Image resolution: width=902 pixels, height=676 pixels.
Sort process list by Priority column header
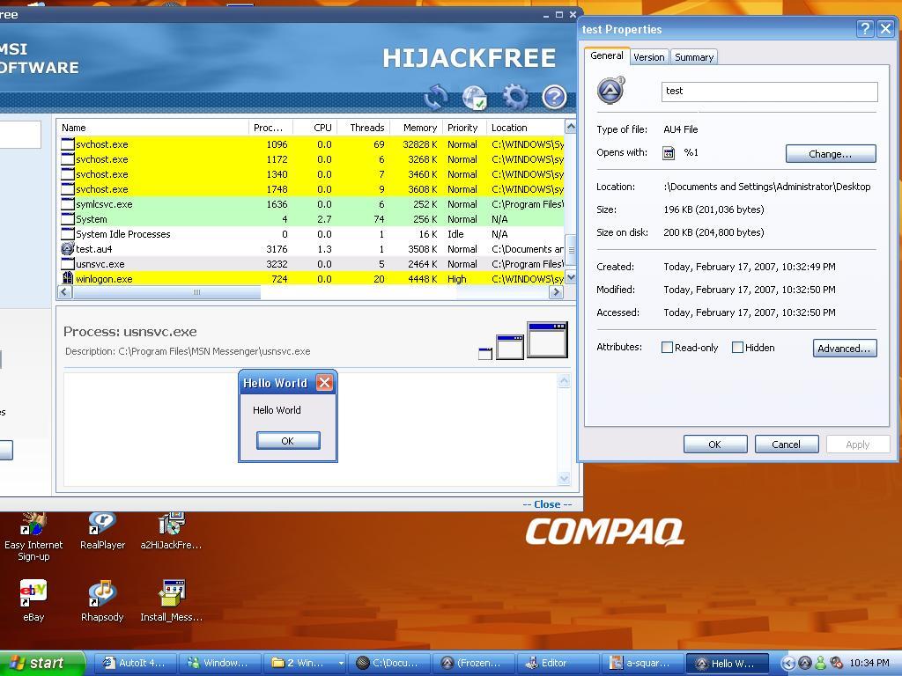464,127
